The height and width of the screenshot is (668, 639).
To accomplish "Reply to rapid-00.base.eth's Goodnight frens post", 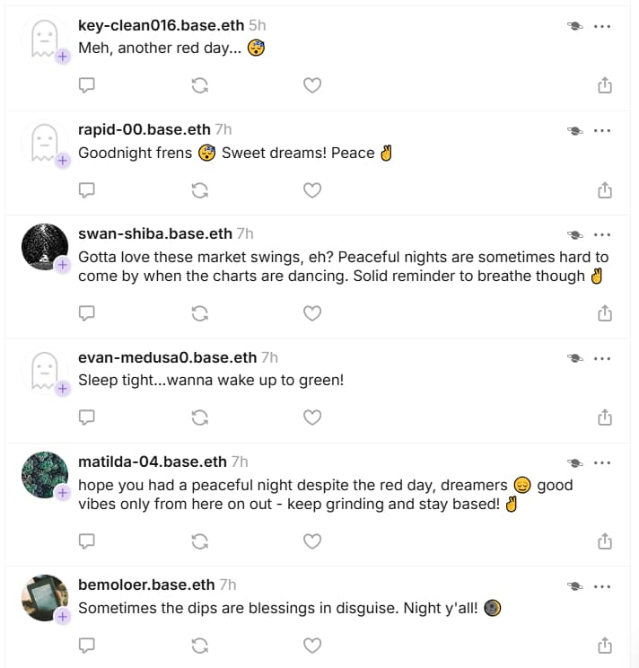I will click(87, 190).
